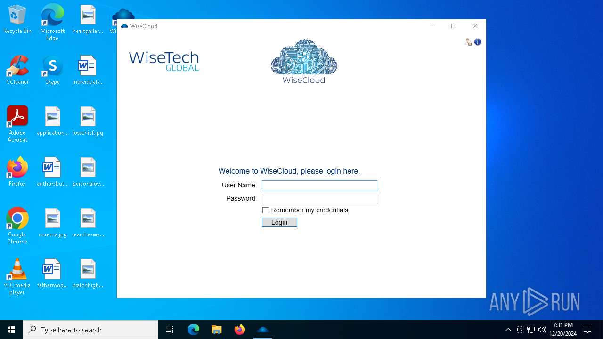Click the Password input field
The image size is (603, 339).
click(319, 199)
